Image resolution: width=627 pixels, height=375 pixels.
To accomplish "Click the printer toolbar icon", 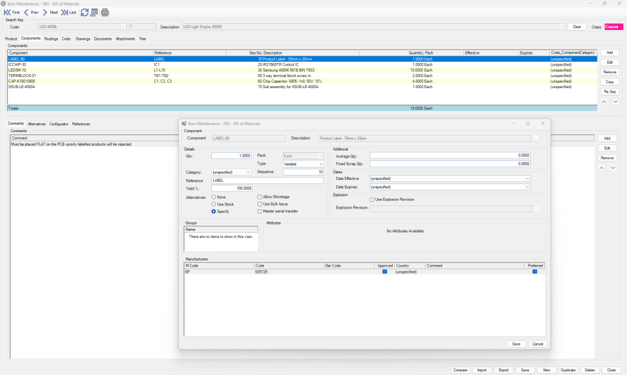I will point(105,12).
